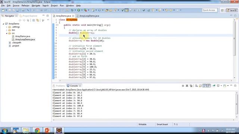Select ArrayLoopDemo.java in the Navigator tree
239x134 pixels.
tap(25, 39)
